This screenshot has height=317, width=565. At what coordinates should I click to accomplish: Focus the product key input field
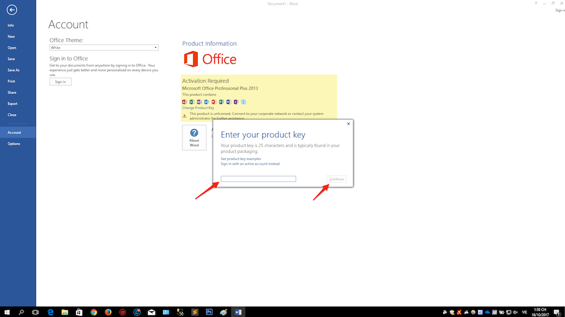258,179
